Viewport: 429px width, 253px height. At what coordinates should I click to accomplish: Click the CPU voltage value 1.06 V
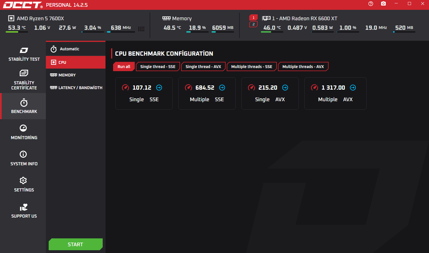coord(42,28)
